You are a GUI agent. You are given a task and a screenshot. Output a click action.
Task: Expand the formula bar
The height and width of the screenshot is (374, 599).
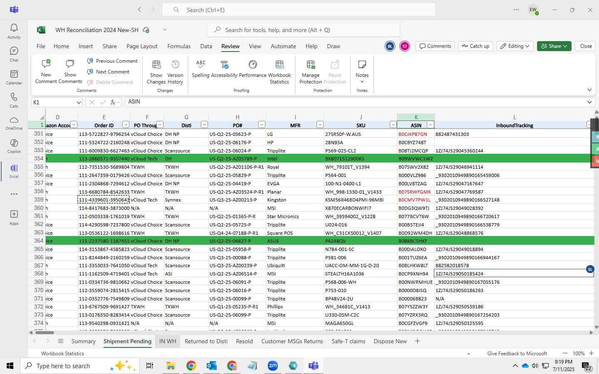click(589, 102)
